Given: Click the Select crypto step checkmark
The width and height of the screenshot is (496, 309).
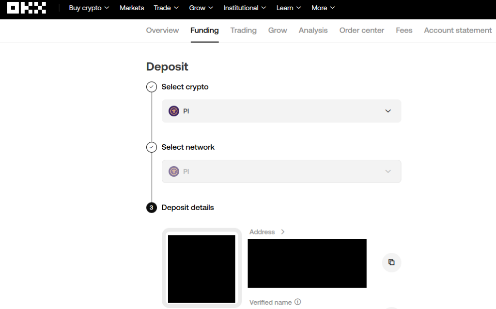Looking at the screenshot, I should (152, 87).
